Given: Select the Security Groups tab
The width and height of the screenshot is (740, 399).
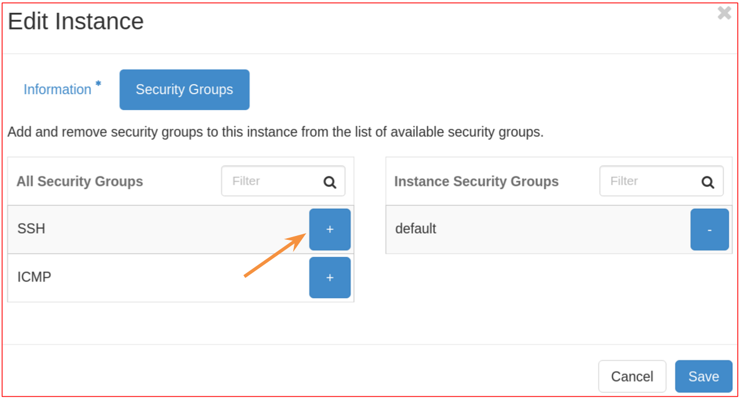Looking at the screenshot, I should pyautogui.click(x=184, y=90).
